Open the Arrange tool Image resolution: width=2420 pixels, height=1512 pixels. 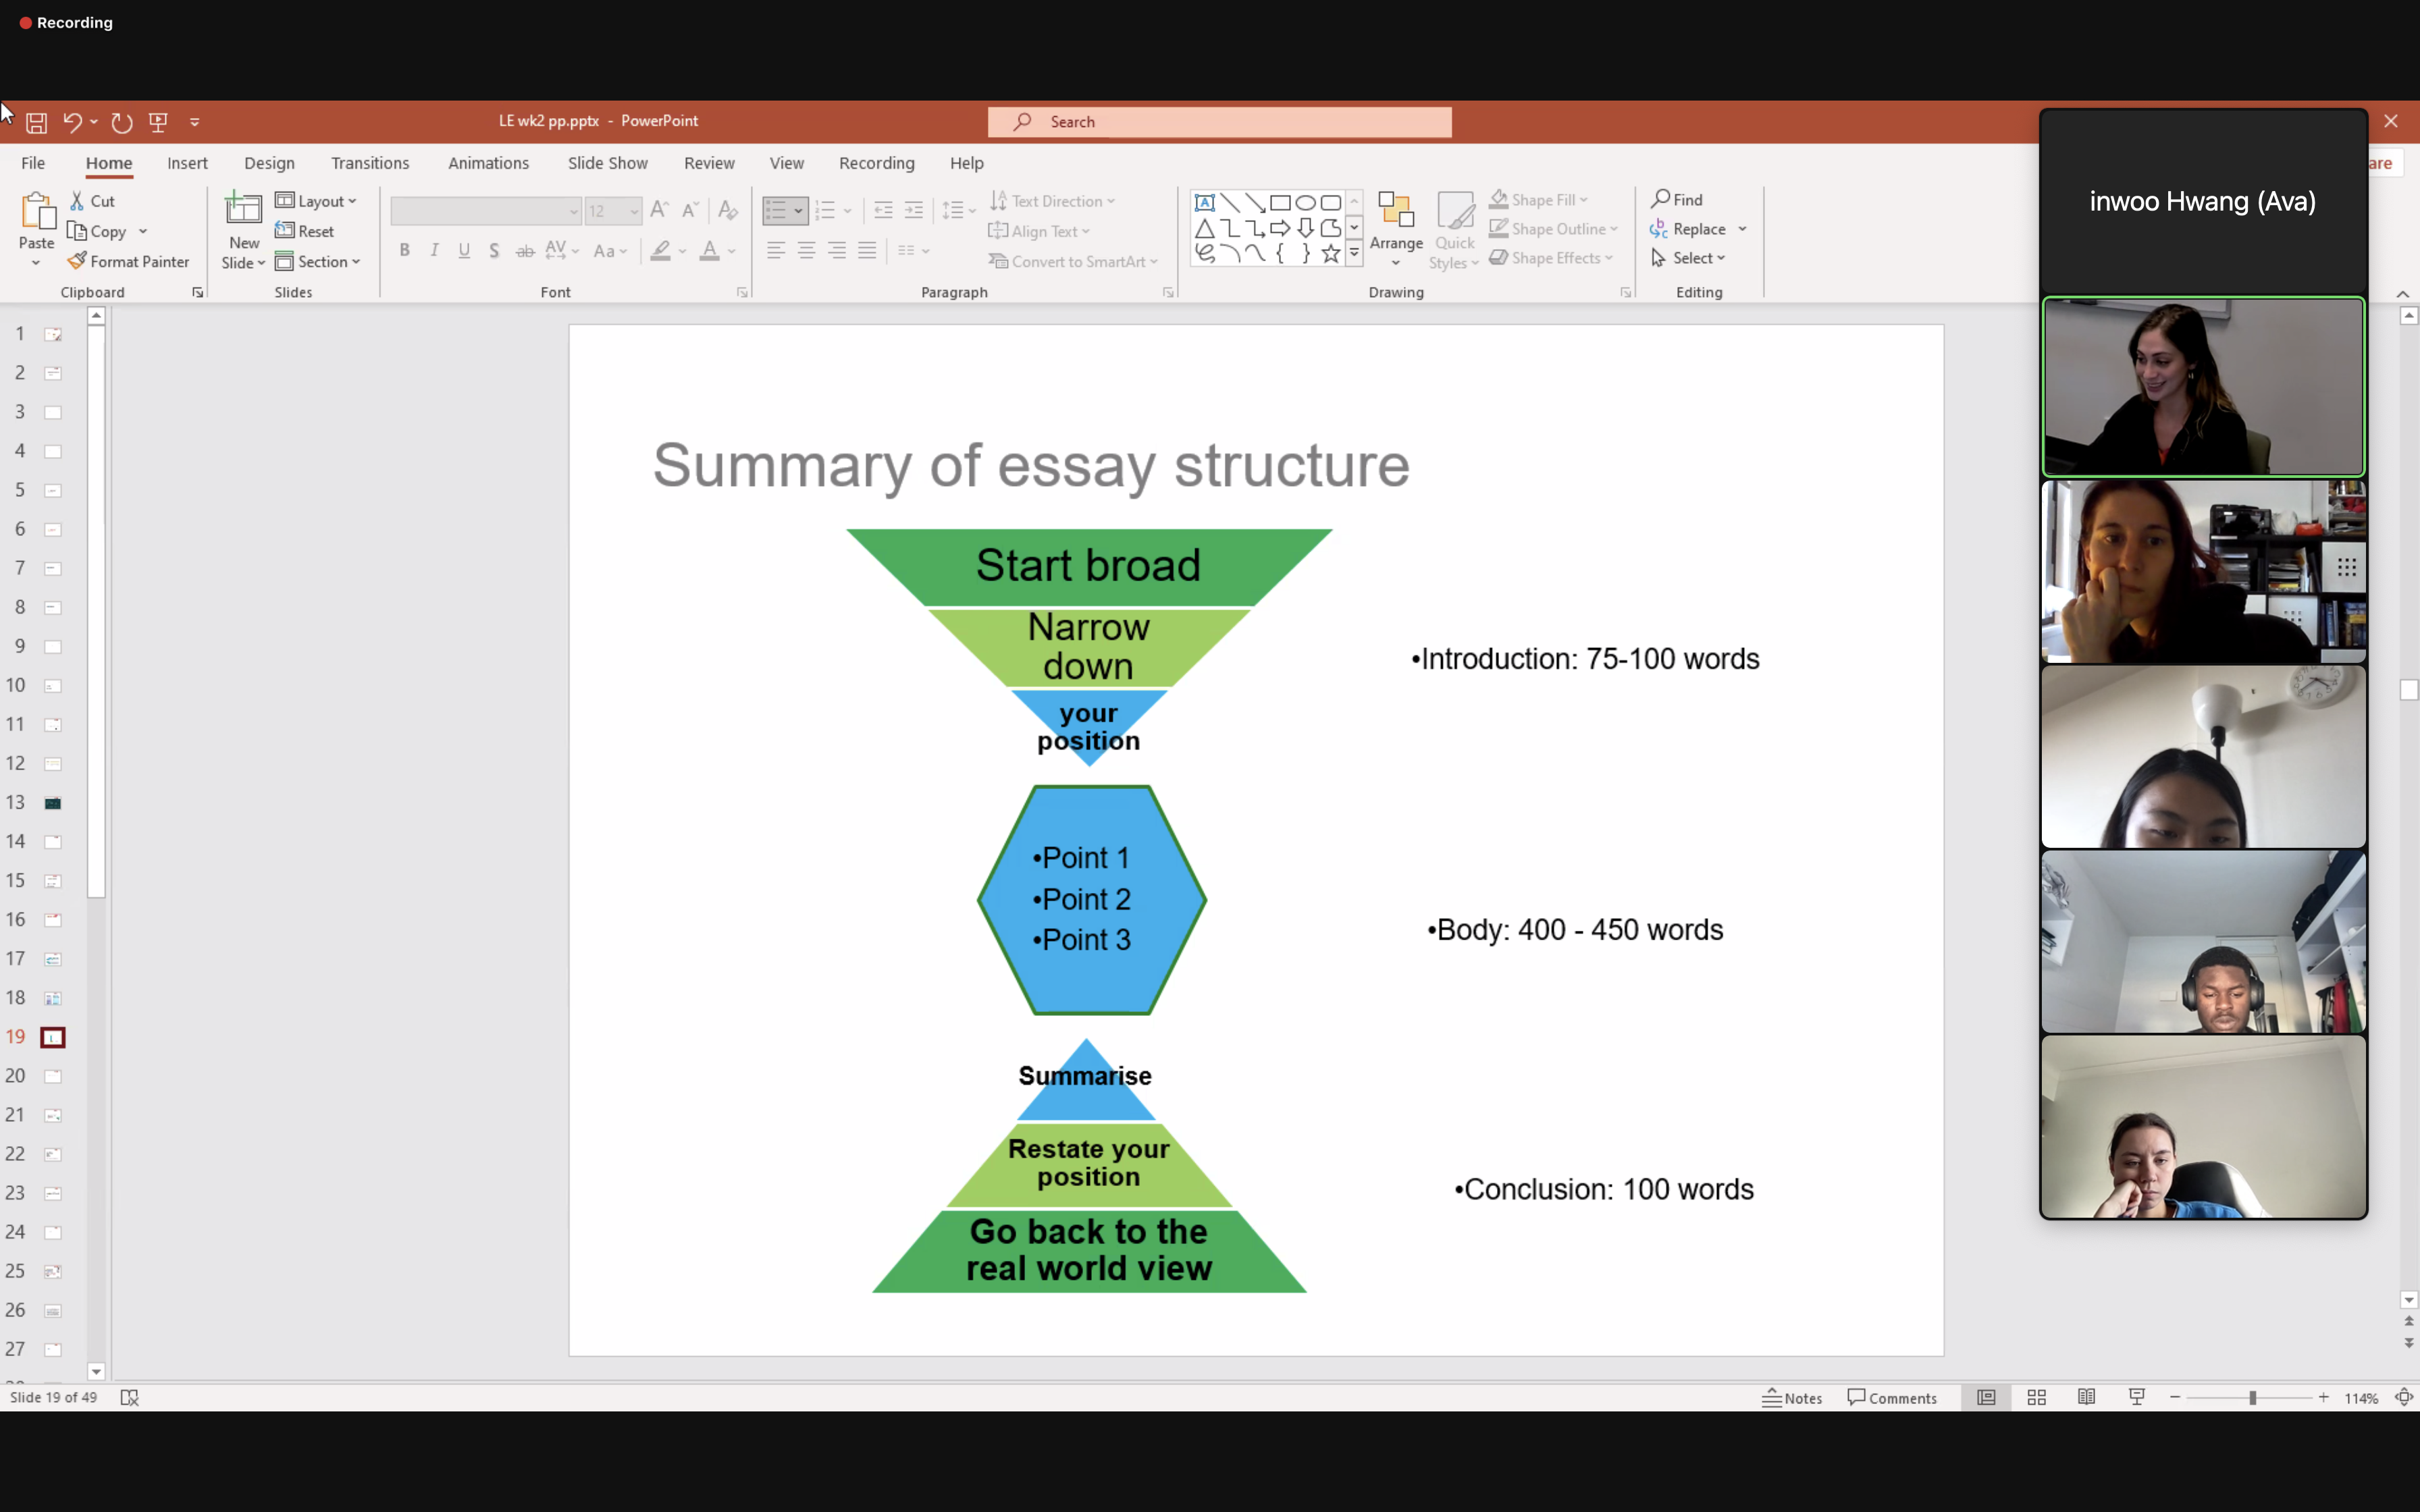(x=1396, y=230)
